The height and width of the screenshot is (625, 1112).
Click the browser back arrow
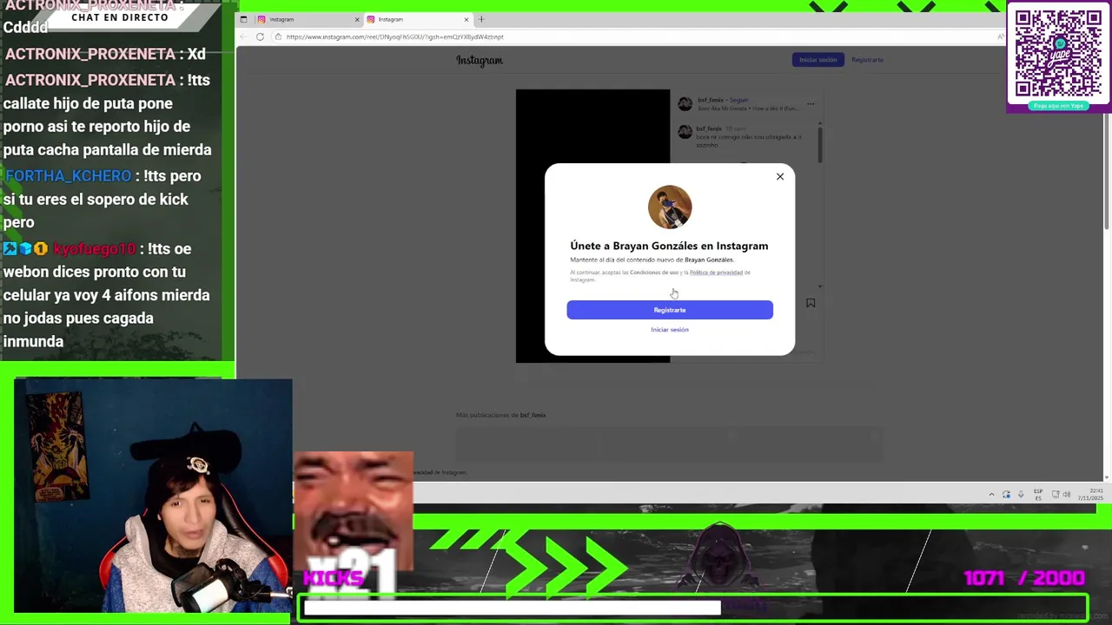tap(244, 36)
